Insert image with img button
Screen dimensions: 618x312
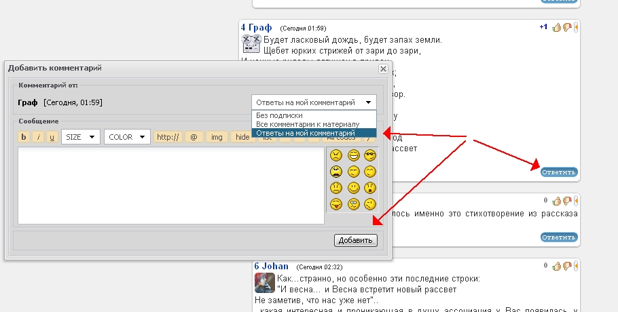[x=217, y=137]
